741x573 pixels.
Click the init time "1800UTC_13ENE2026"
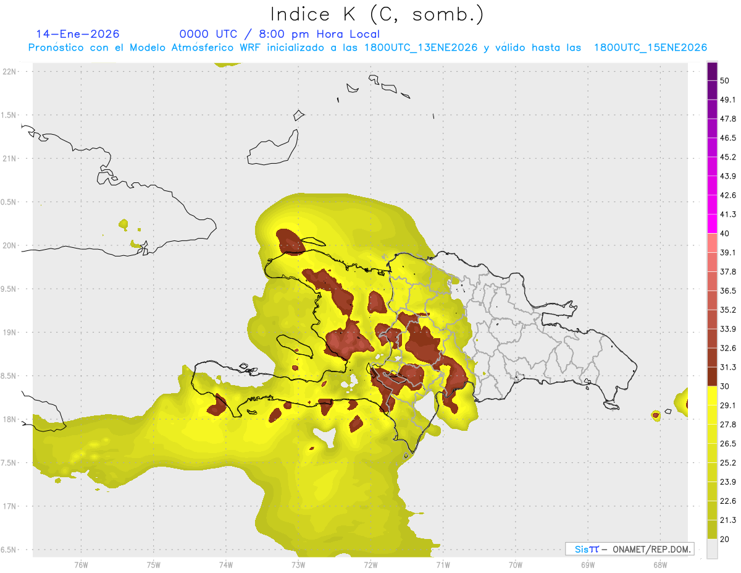(421, 48)
